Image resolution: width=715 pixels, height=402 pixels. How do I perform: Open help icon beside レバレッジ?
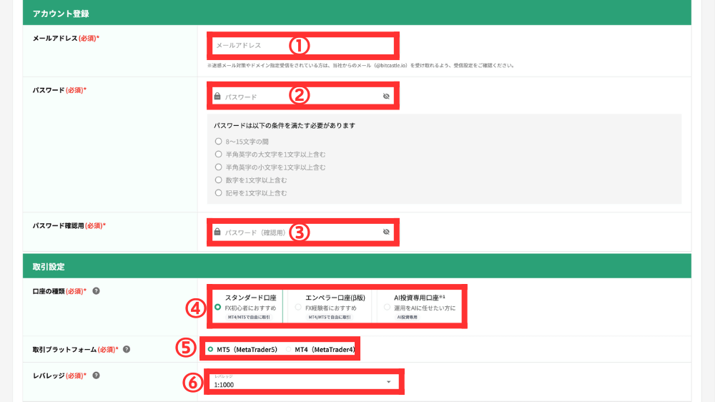coord(97,376)
